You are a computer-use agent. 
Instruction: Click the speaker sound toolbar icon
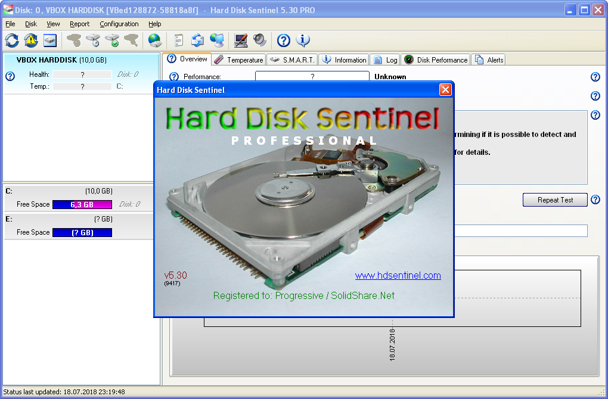260,40
